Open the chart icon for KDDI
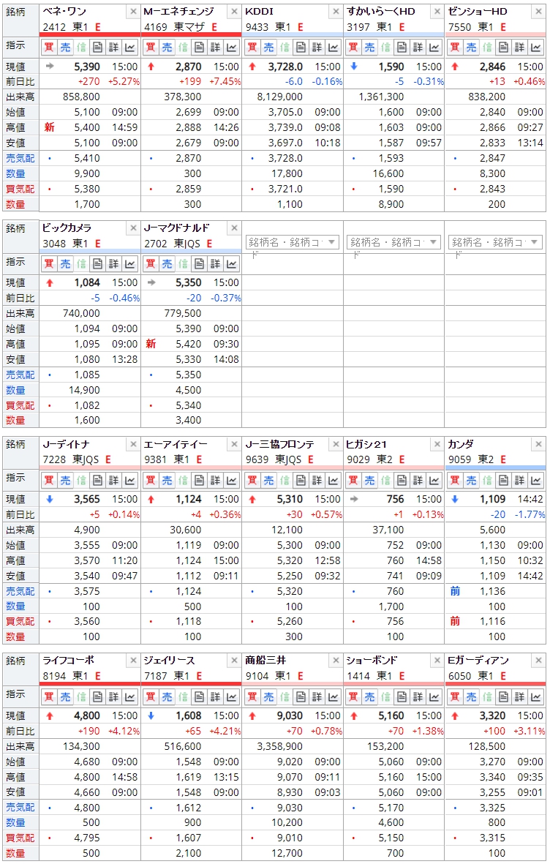 coord(334,48)
